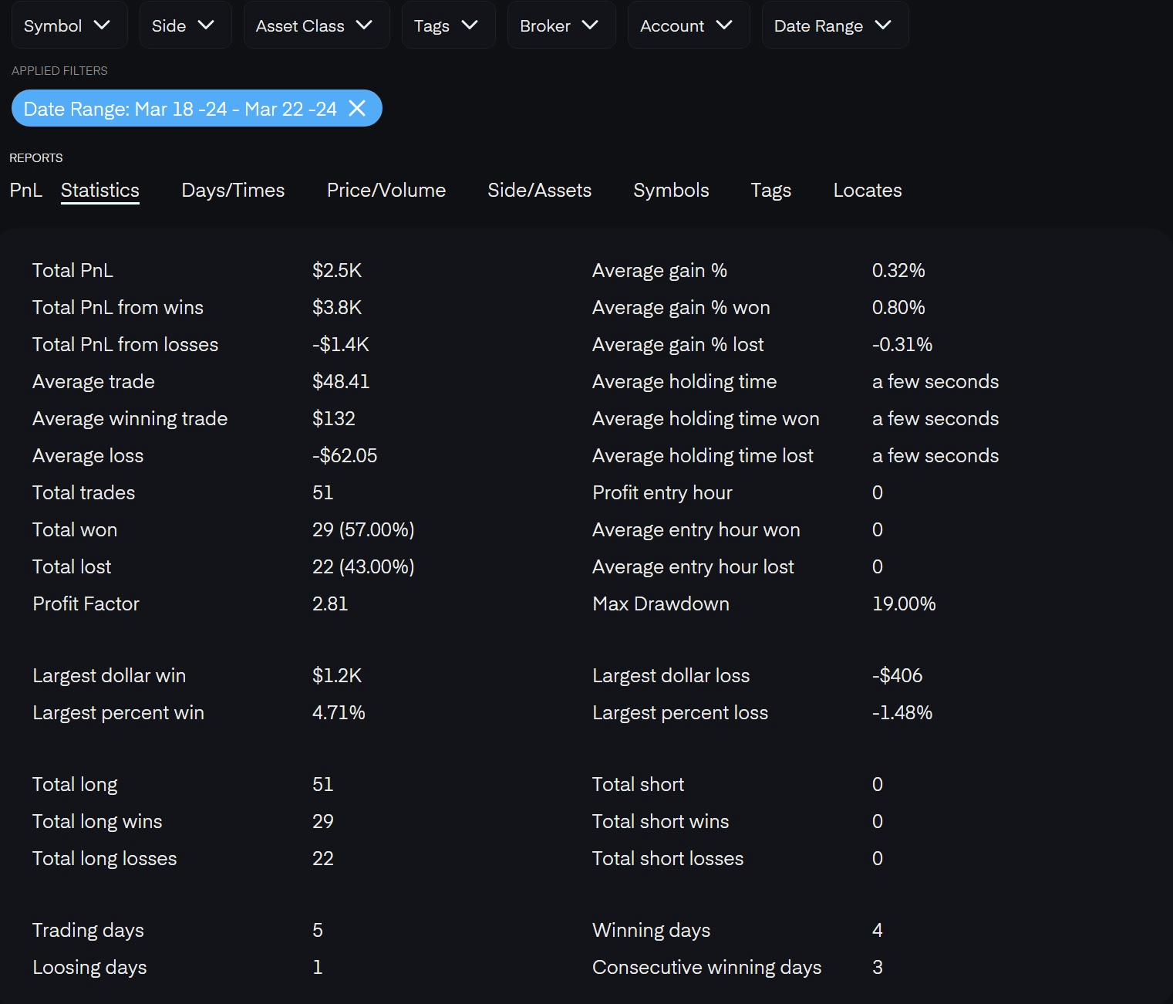Select the Tags report tab
This screenshot has height=1004, width=1173.
[x=770, y=190]
